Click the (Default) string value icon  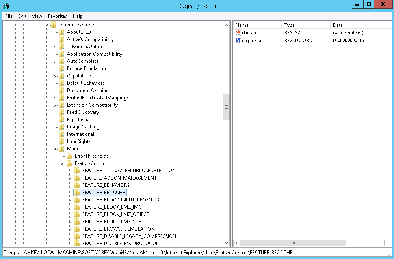tap(238, 32)
